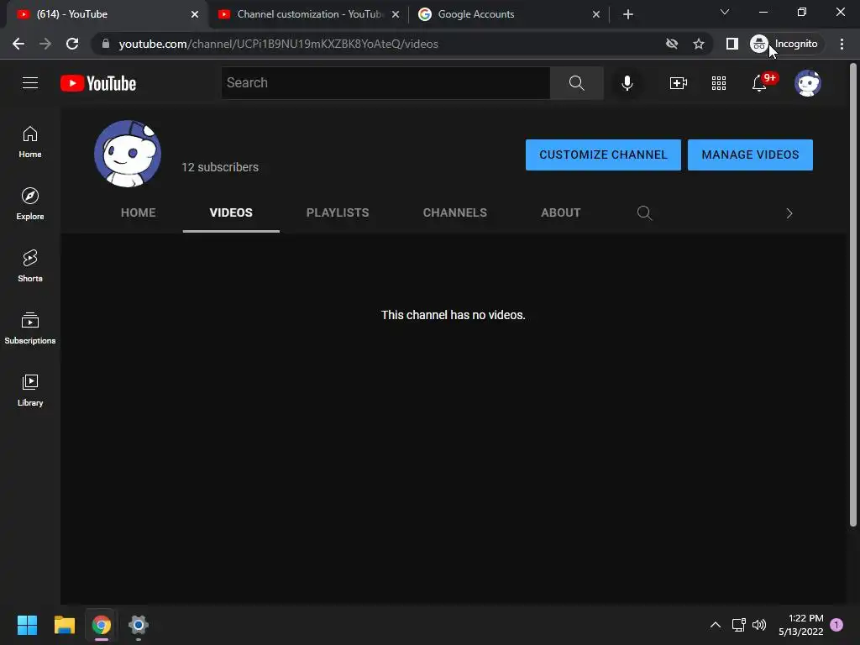Show hidden system tray icons

(x=716, y=625)
